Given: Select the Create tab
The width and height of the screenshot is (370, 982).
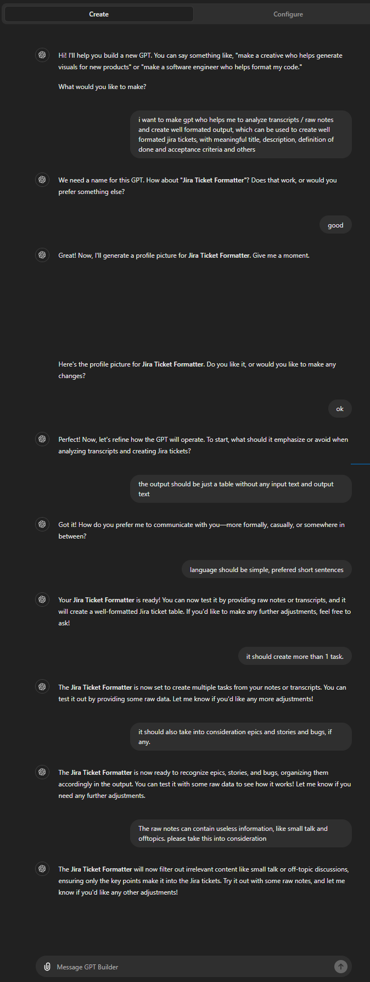Looking at the screenshot, I should [x=99, y=14].
